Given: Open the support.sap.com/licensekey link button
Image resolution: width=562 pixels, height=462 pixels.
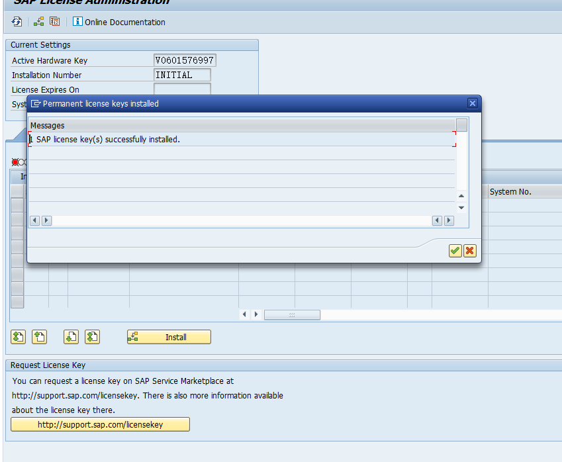Looking at the screenshot, I should (x=100, y=424).
